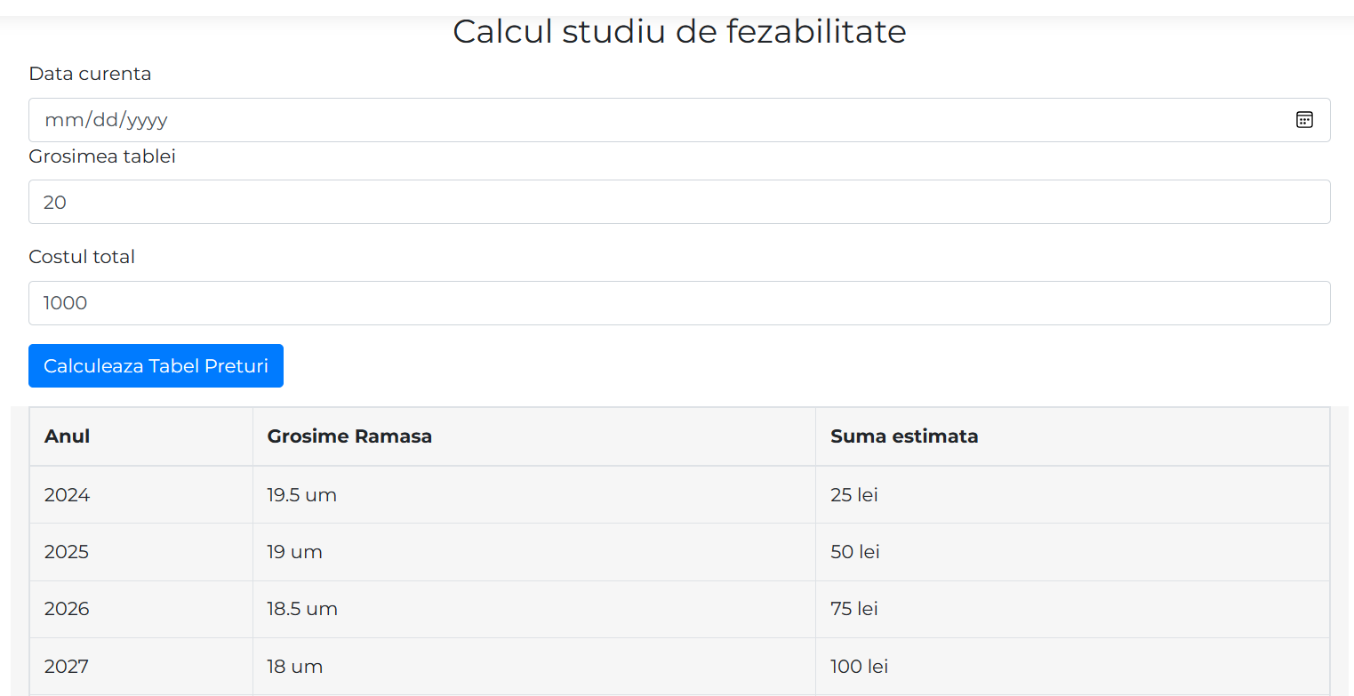1354x696 pixels.
Task: Click the 18.5 um thickness cell
Action: point(302,609)
